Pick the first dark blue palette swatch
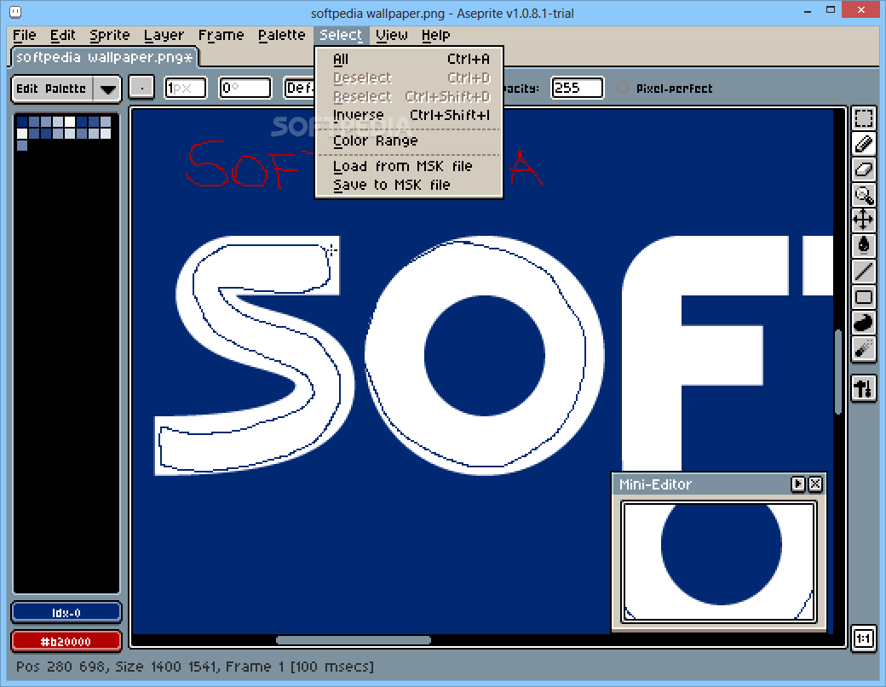Image resolution: width=886 pixels, height=687 pixels. 22,122
